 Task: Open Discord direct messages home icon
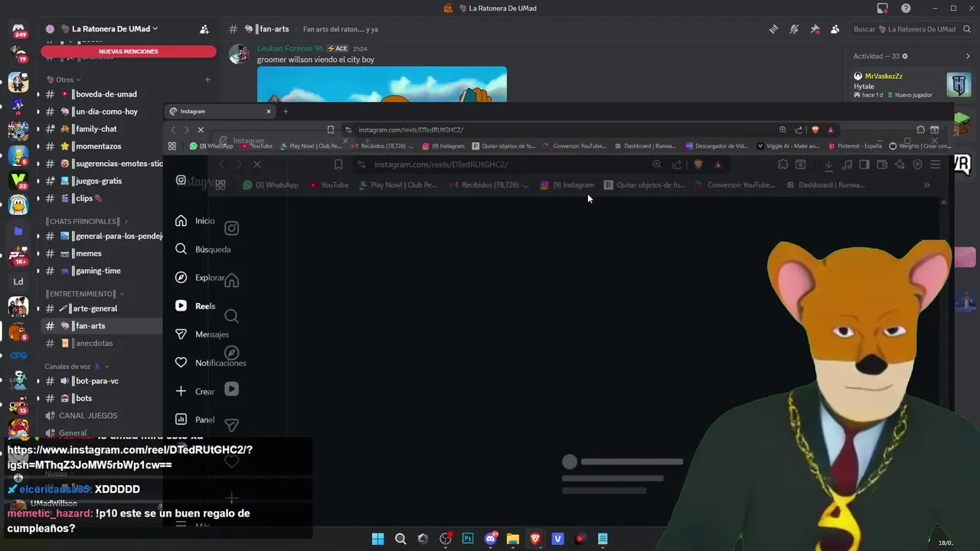(18, 31)
